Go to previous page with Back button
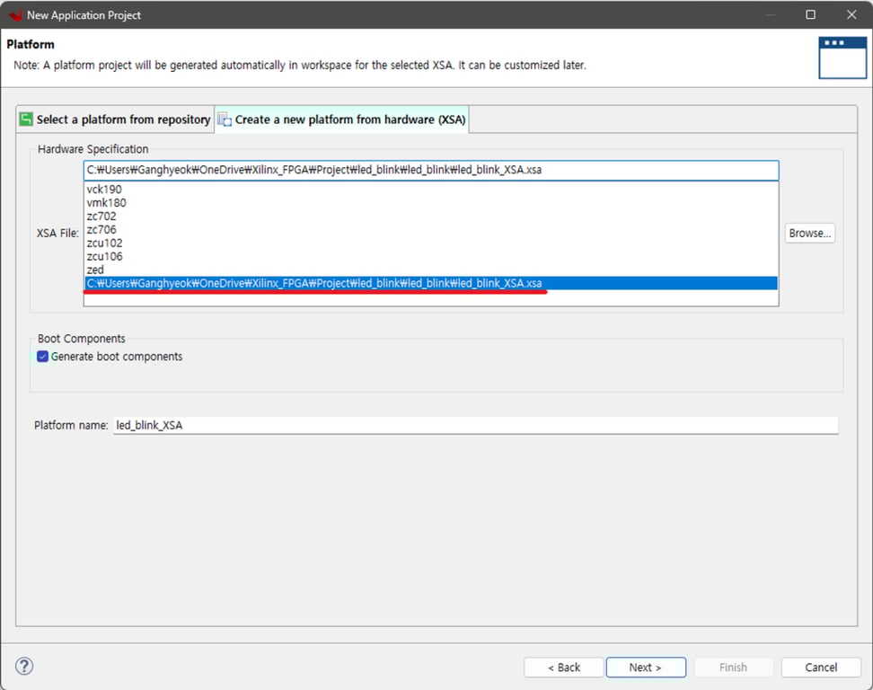This screenshot has height=690, width=873. tap(563, 668)
